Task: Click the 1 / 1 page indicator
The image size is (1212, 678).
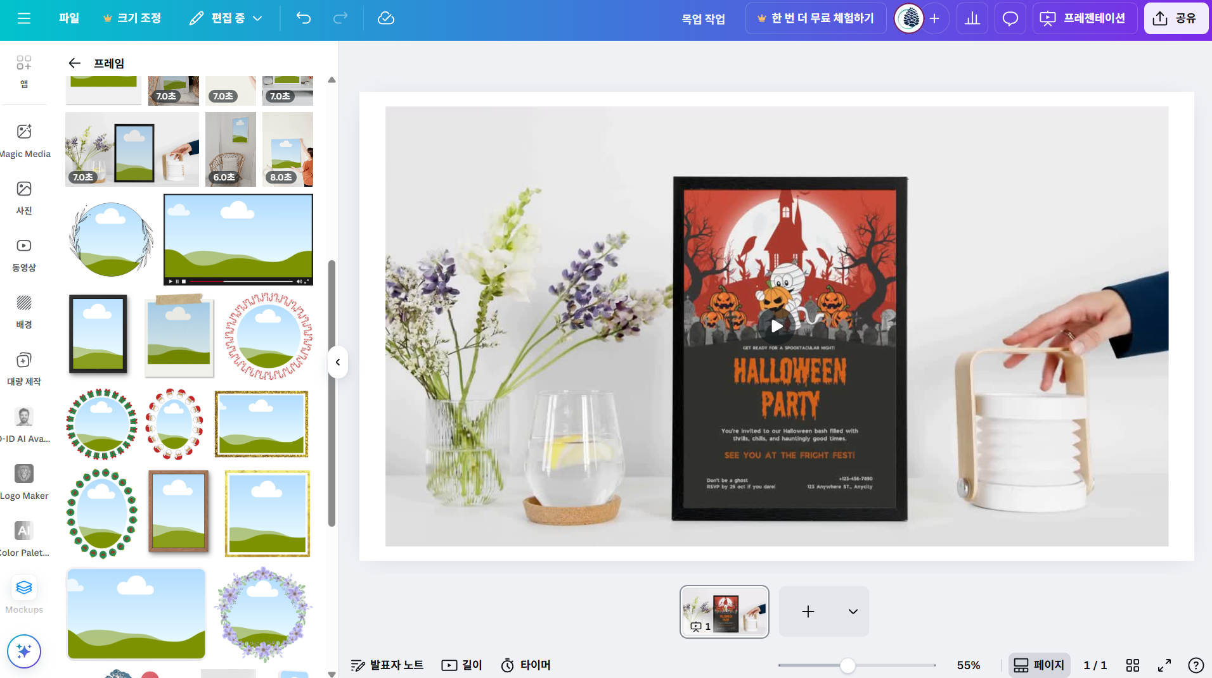Action: [1095, 665]
